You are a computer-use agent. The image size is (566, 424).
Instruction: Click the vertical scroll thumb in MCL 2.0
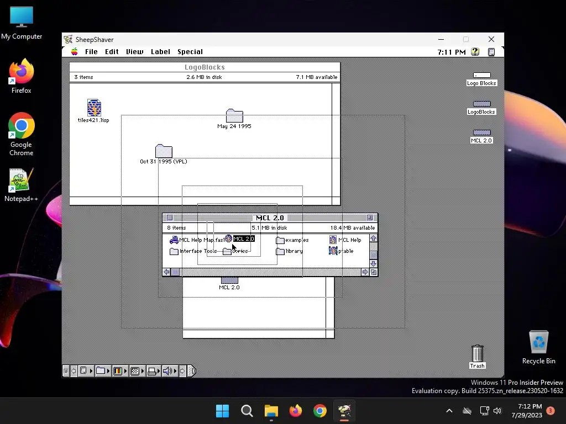[374, 255]
